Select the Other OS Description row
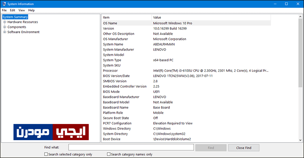304x158 pixels. (x=186, y=34)
